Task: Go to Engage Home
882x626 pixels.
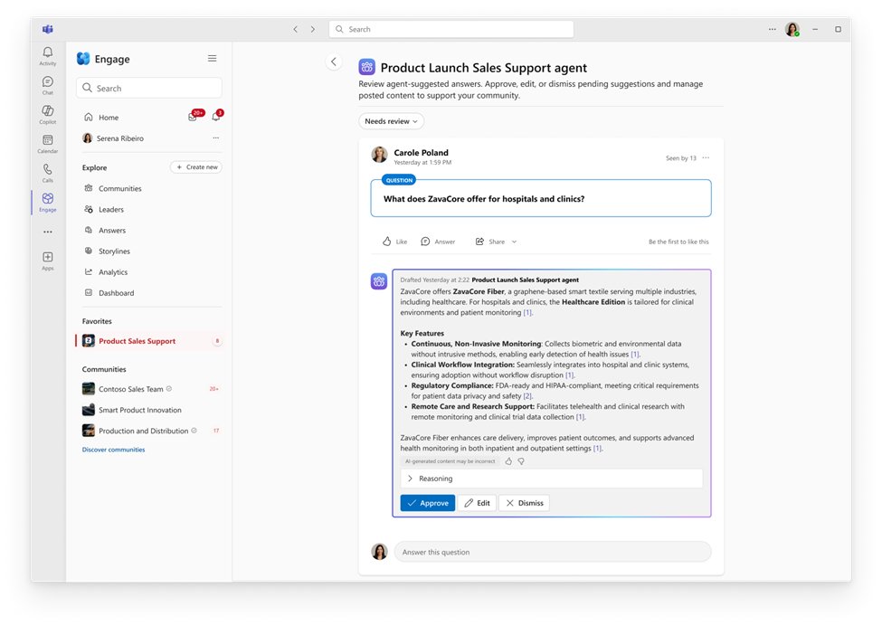Action: point(109,118)
